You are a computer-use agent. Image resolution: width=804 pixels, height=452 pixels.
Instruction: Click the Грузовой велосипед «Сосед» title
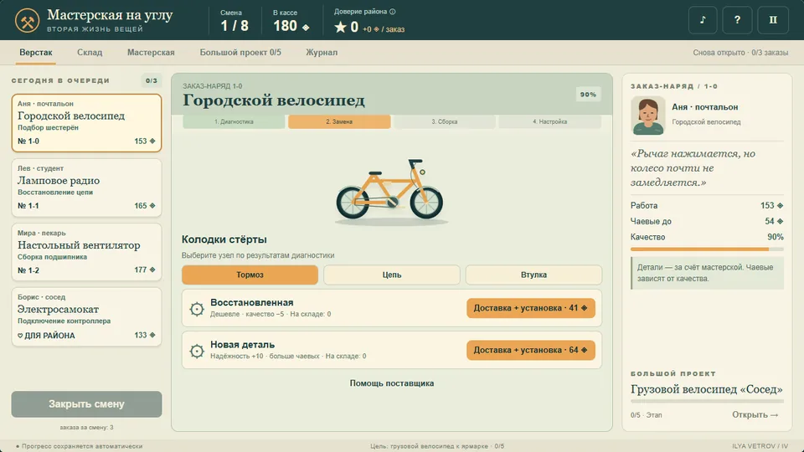point(707,389)
